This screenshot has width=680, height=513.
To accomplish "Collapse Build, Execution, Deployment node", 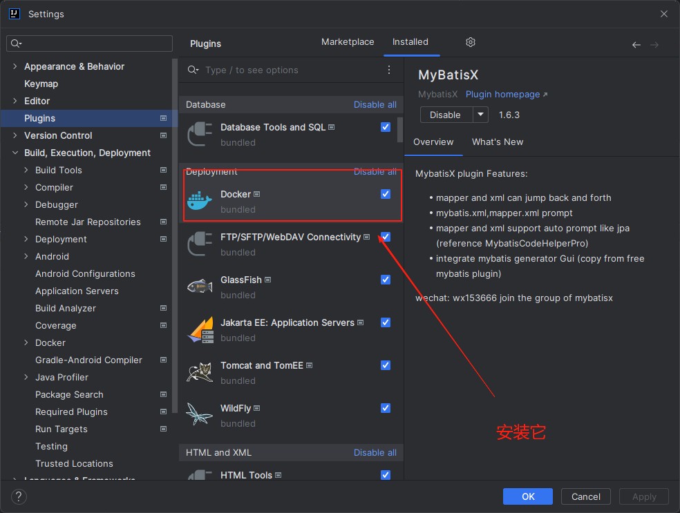I will [15, 153].
